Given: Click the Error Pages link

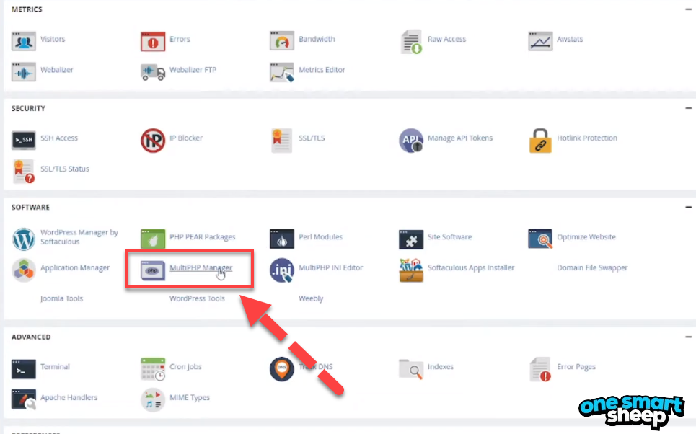Looking at the screenshot, I should click(x=576, y=366).
